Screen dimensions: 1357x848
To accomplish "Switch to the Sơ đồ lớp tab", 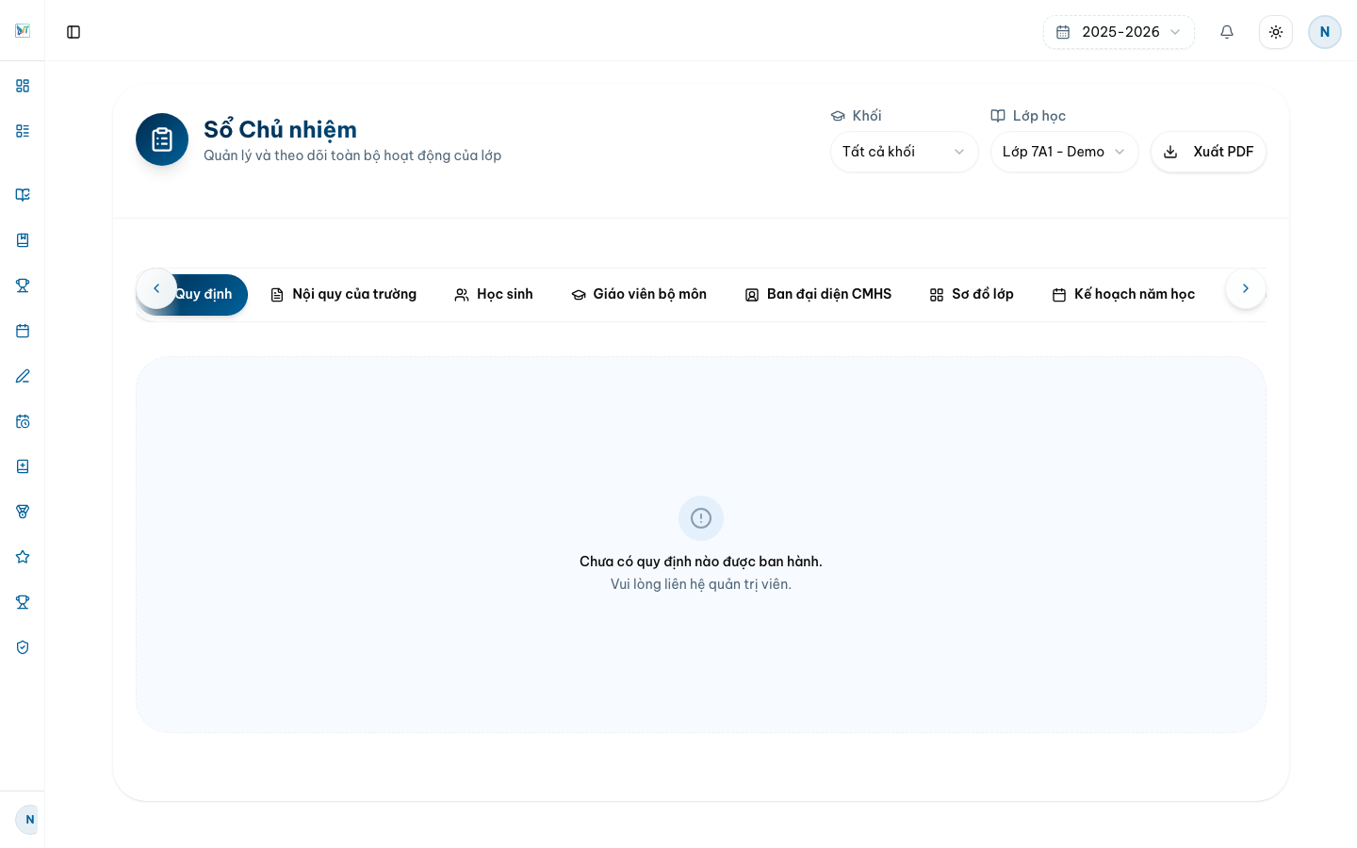I will [972, 295].
